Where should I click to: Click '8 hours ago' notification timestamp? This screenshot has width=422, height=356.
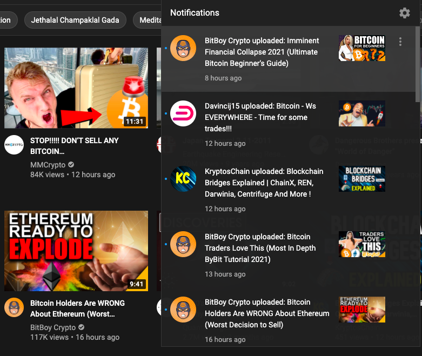223,78
